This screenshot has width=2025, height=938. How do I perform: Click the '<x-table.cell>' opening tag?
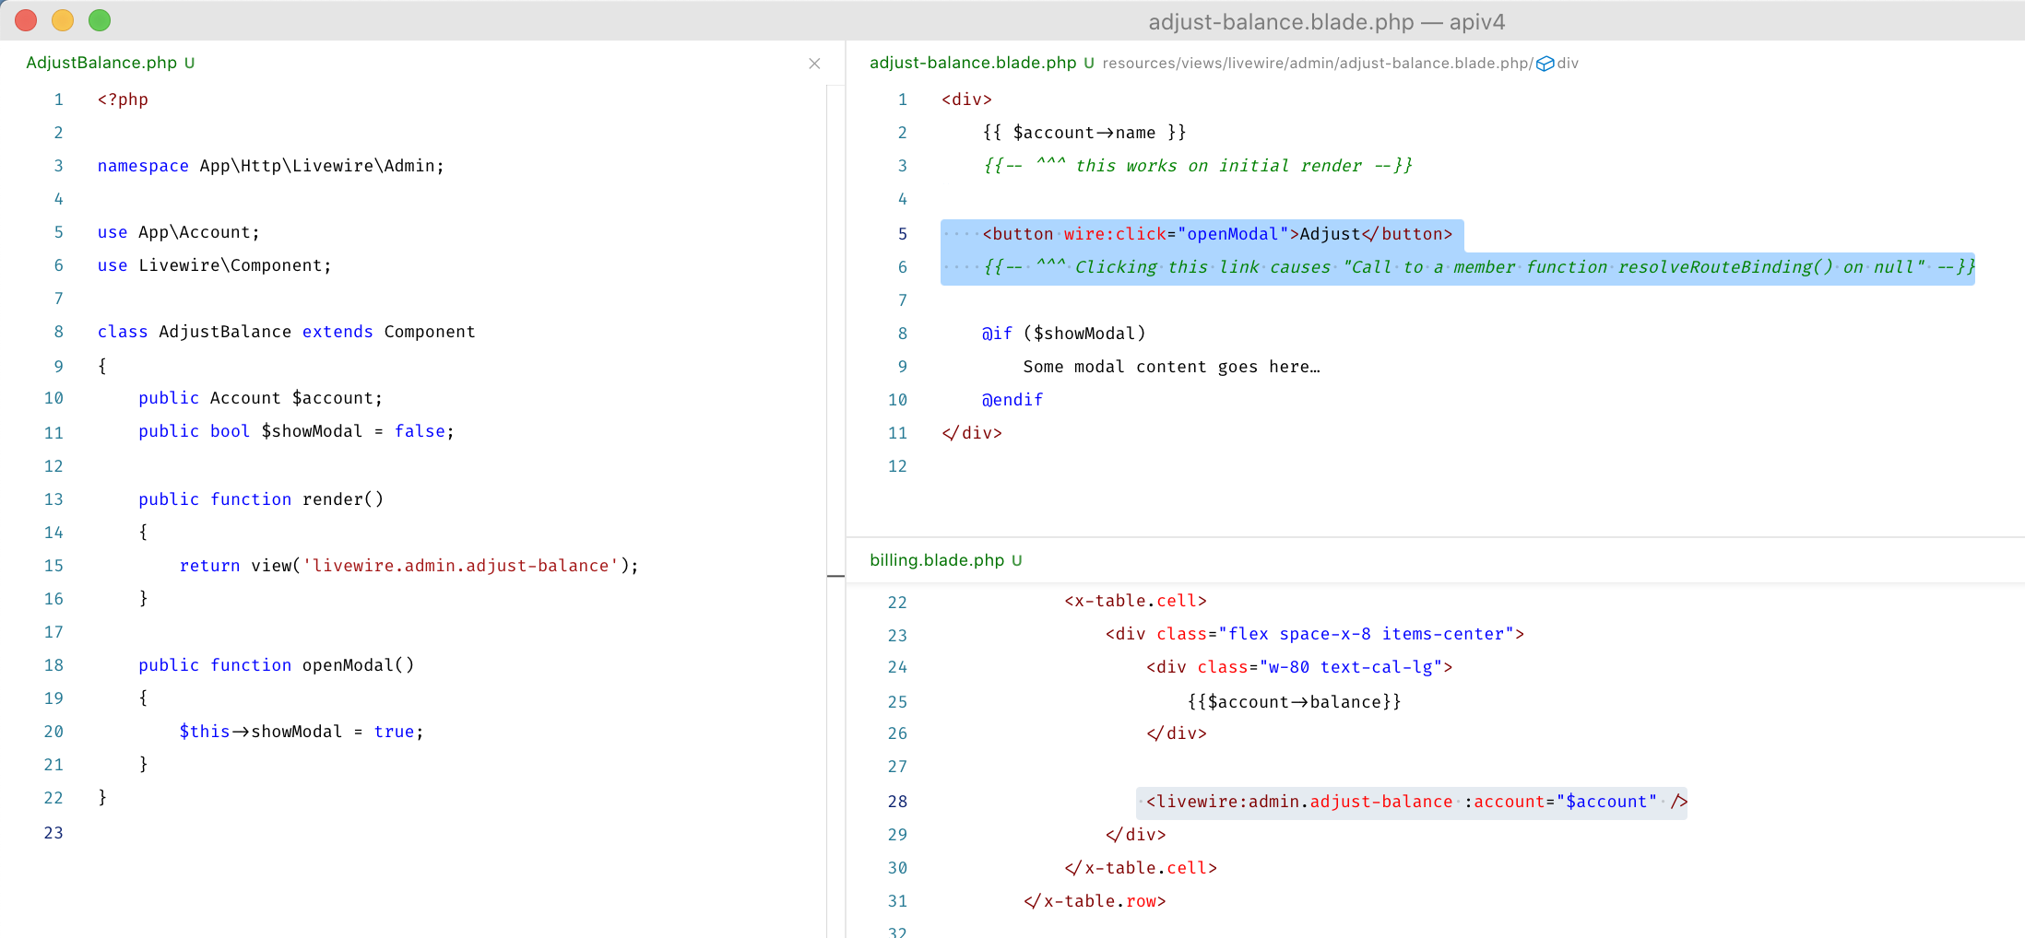pyautogui.click(x=1135, y=601)
